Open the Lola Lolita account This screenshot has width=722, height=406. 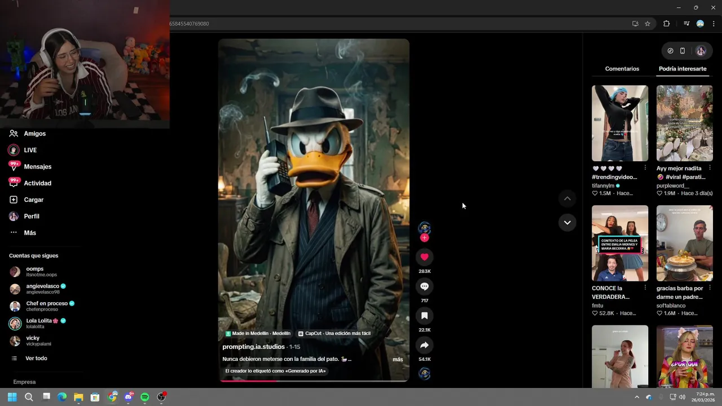[38, 323]
